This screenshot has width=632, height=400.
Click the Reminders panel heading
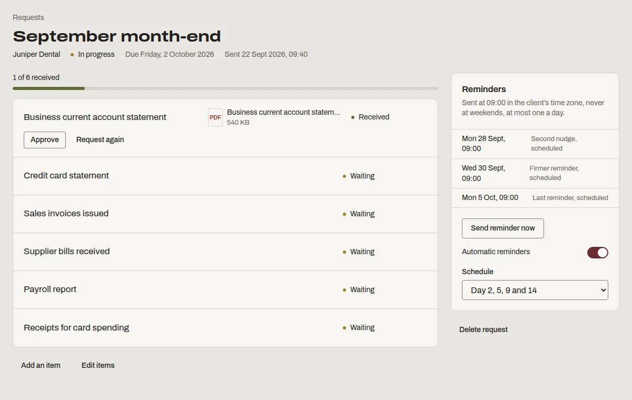click(484, 89)
